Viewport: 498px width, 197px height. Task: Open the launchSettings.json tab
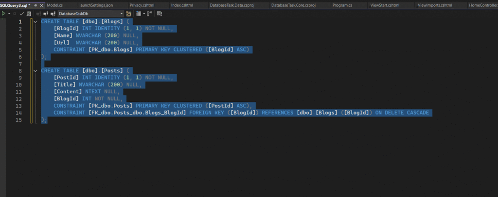96,4
